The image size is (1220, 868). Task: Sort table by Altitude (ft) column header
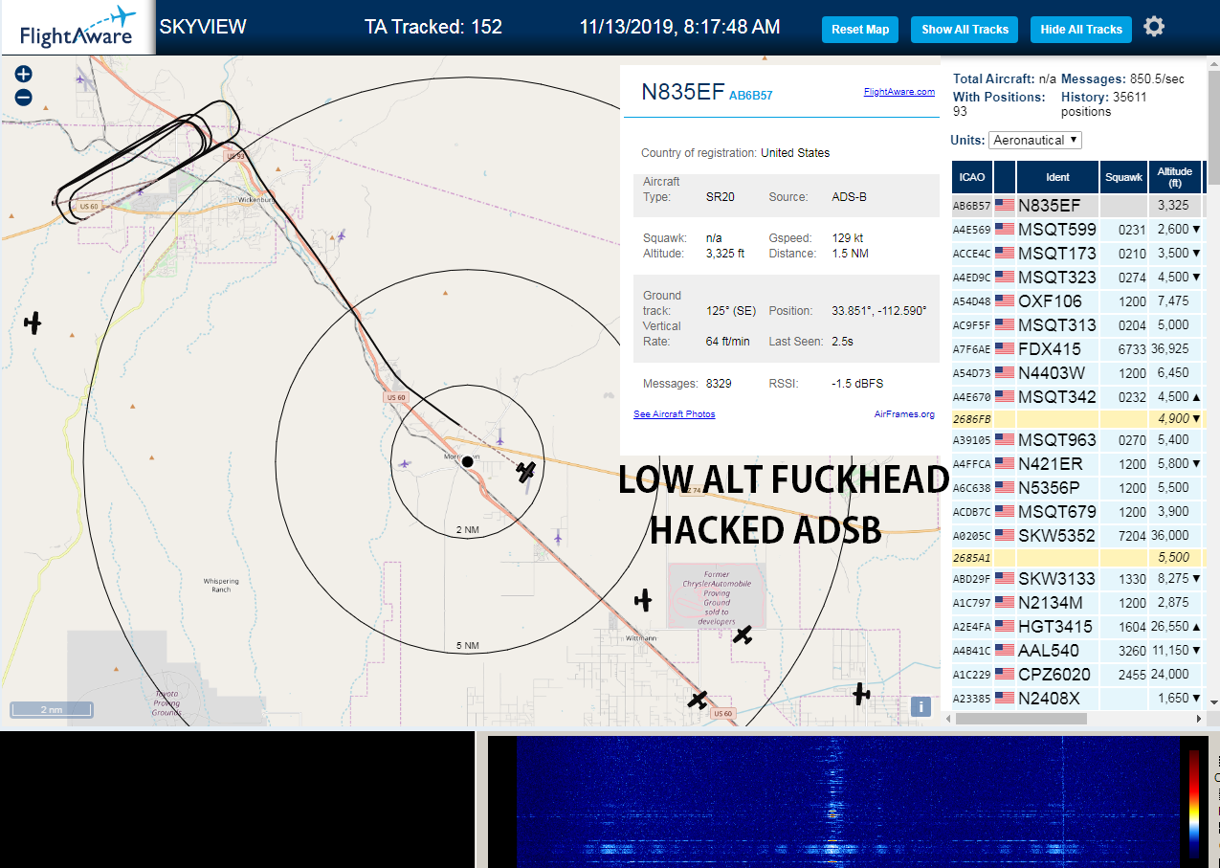[x=1174, y=177]
